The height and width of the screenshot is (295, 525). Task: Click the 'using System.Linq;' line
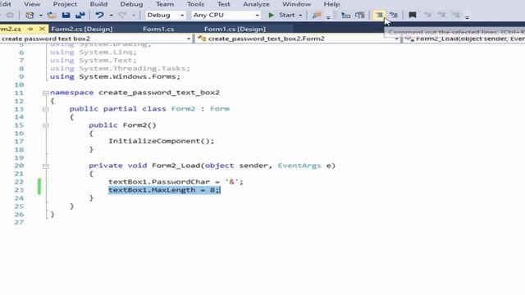pos(94,52)
